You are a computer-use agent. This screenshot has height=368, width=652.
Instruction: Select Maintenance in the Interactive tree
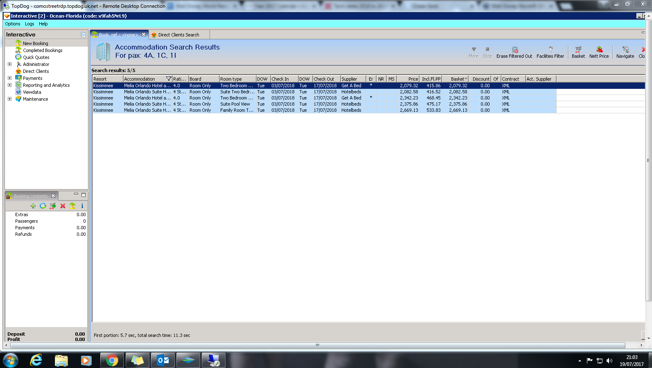pos(35,99)
